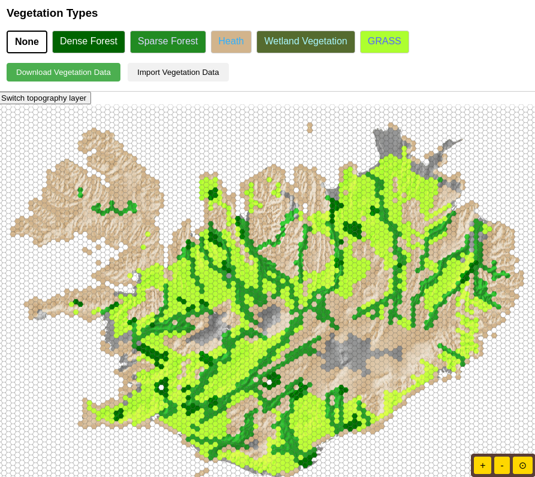Pick the Dense Forest vegetation swatch
Viewport: 535px width, 477px height.
89,42
